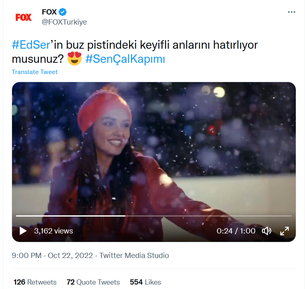Image resolution: width=305 pixels, height=289 pixels.
Task: Click the 3,162 views counter
Action: [x=53, y=231]
